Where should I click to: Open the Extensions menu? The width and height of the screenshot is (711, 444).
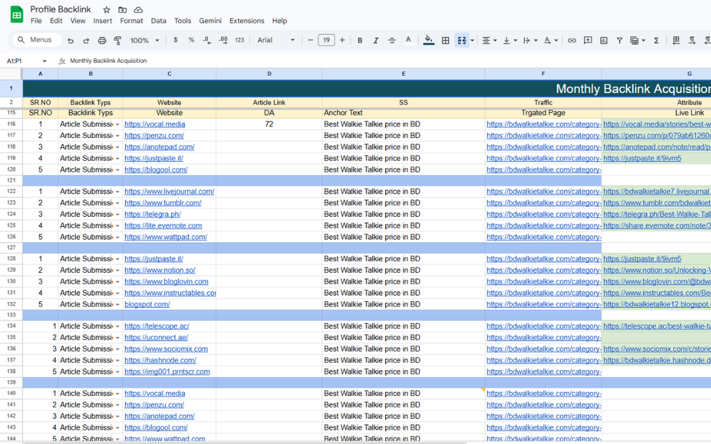tap(247, 20)
